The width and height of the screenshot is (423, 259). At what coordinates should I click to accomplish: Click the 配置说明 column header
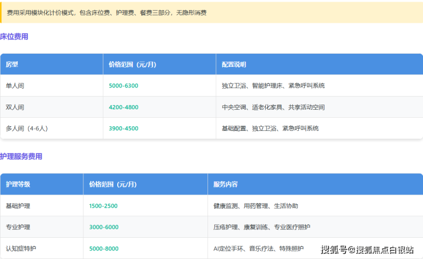[x=234, y=65]
